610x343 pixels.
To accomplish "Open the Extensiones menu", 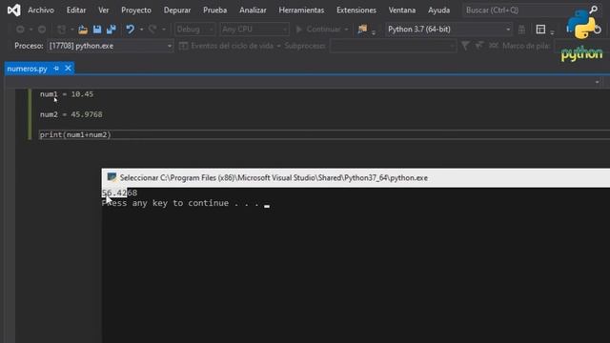I will coord(356,10).
